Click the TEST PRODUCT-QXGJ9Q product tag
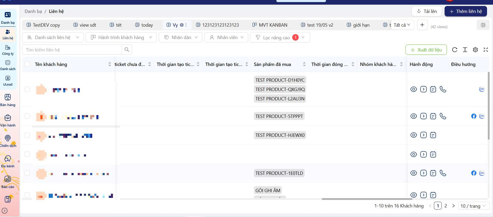The image size is (493, 217). click(x=280, y=89)
